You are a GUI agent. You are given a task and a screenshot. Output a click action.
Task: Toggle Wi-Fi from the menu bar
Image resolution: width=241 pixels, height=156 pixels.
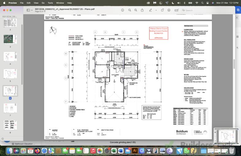[196, 3]
